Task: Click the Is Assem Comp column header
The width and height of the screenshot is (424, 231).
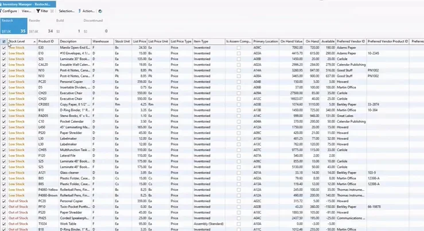Action: (x=239, y=41)
